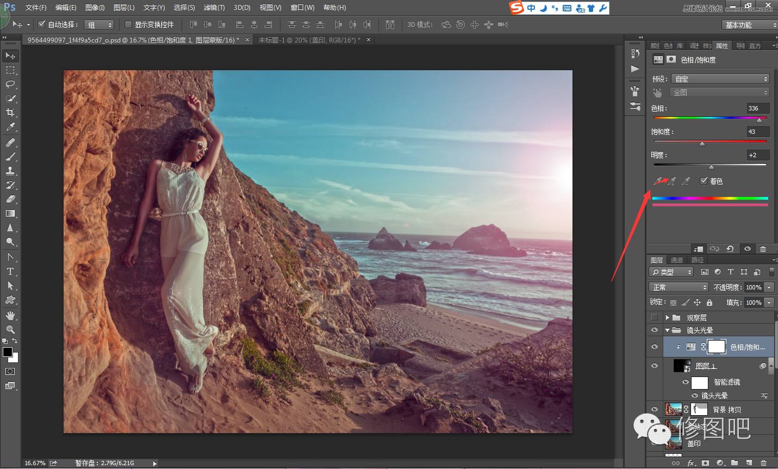Image resolution: width=778 pixels, height=469 pixels.
Task: Reset adjustment to defaults icon
Action: pyautogui.click(x=730, y=249)
